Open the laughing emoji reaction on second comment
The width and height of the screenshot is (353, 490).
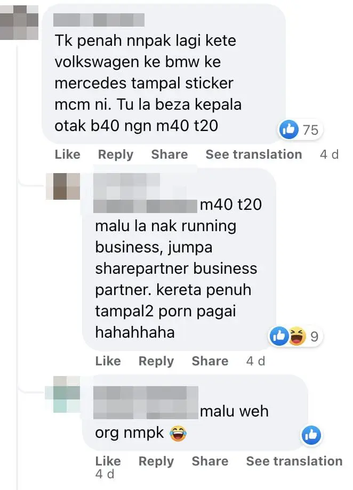(x=297, y=336)
